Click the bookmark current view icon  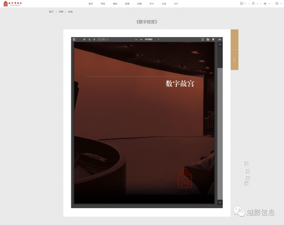[x=213, y=39]
